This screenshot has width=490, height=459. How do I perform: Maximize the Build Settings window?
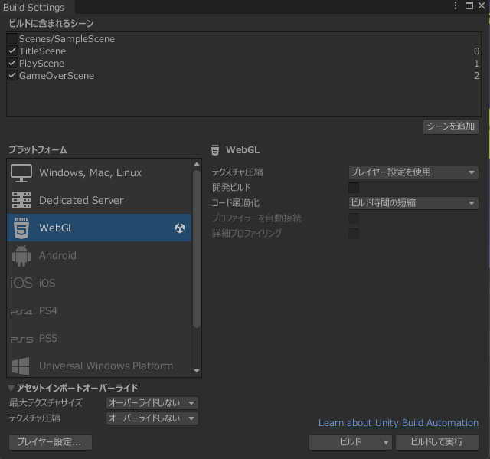(x=469, y=5)
